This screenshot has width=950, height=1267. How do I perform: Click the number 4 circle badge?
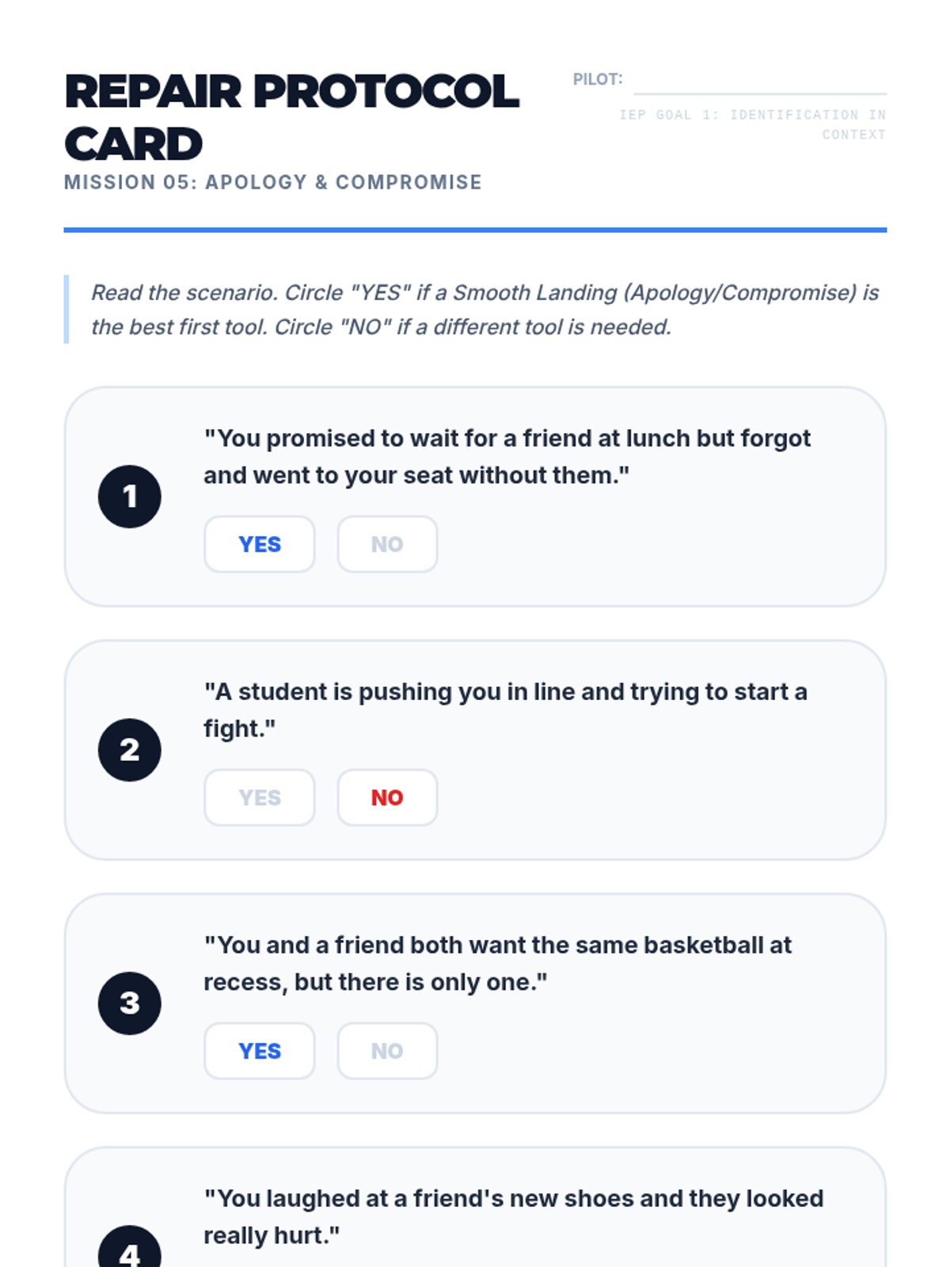[x=130, y=1250]
